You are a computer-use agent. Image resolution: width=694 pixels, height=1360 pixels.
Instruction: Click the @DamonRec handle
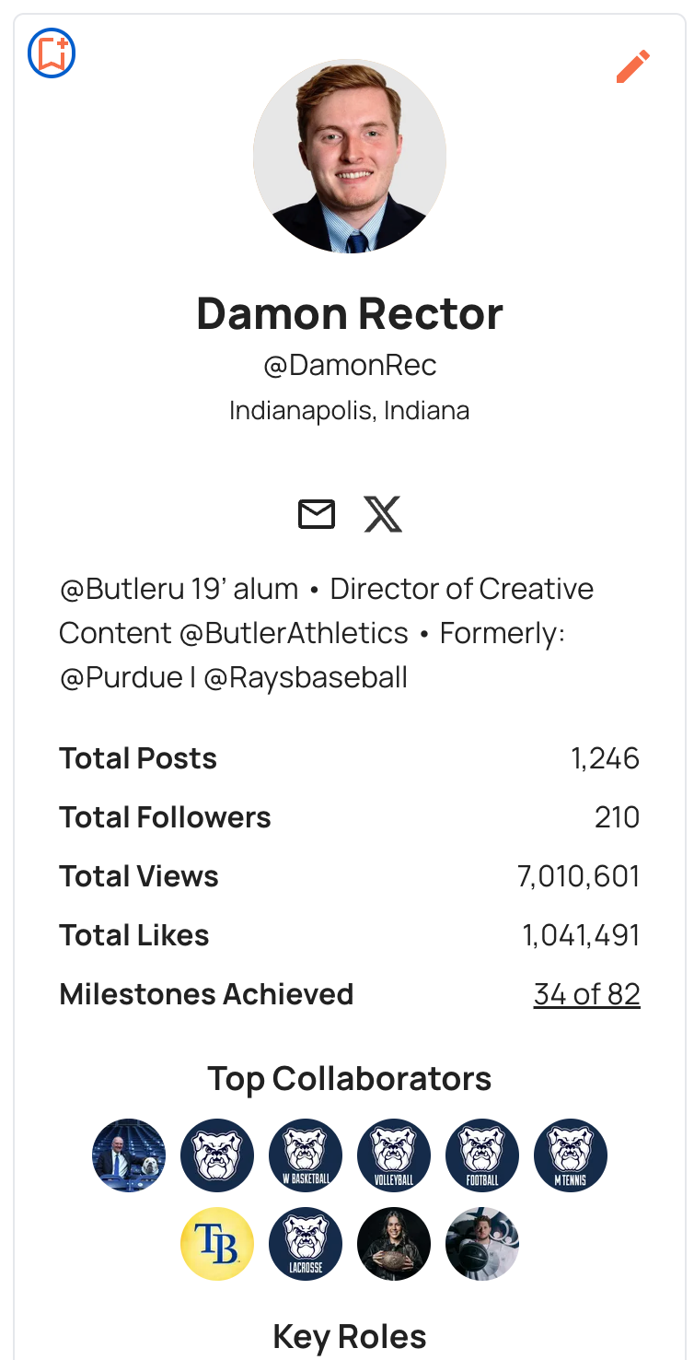point(350,366)
